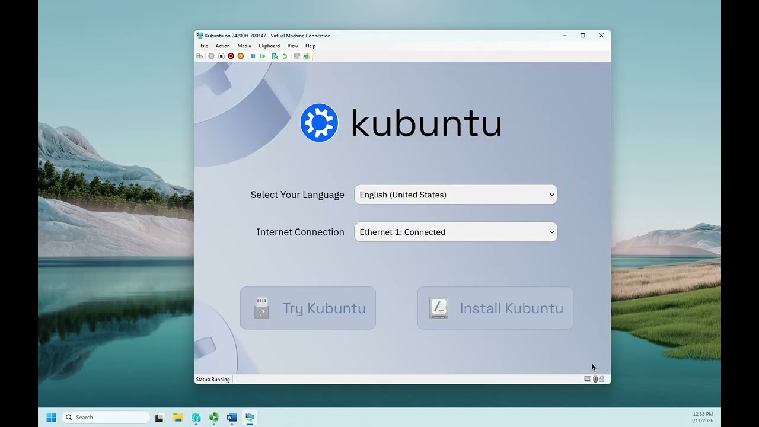Open Microsoft Word from the taskbar
Screen dimensions: 759x427
pyautogui.click(x=232, y=418)
